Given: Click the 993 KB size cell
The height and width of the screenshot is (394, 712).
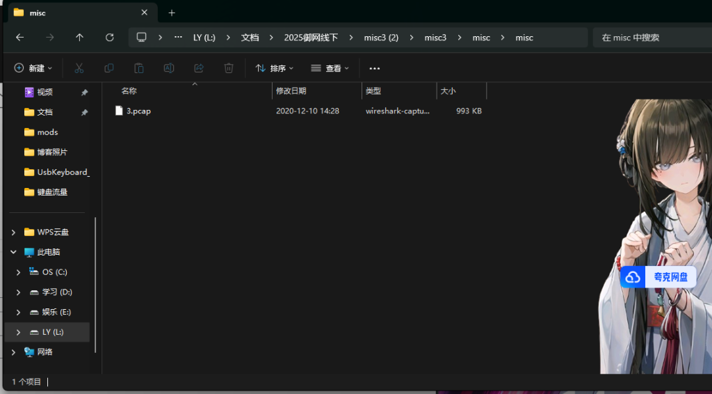Looking at the screenshot, I should click(x=469, y=111).
